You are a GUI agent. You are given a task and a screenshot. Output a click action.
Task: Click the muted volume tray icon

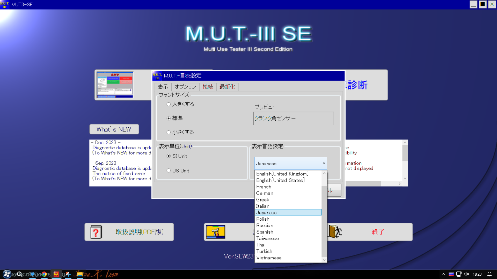[x=466, y=274]
